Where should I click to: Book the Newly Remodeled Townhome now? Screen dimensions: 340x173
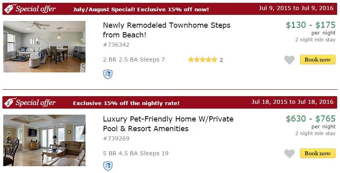click(x=317, y=60)
